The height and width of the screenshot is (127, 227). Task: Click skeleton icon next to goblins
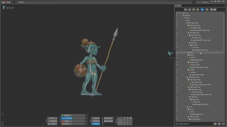tap(184, 16)
